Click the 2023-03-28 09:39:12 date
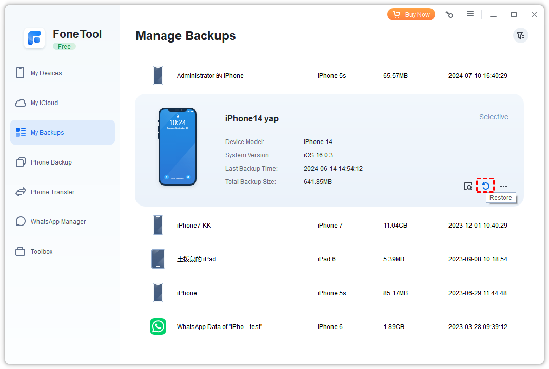Screen dimensions: 549x369 tap(478, 326)
